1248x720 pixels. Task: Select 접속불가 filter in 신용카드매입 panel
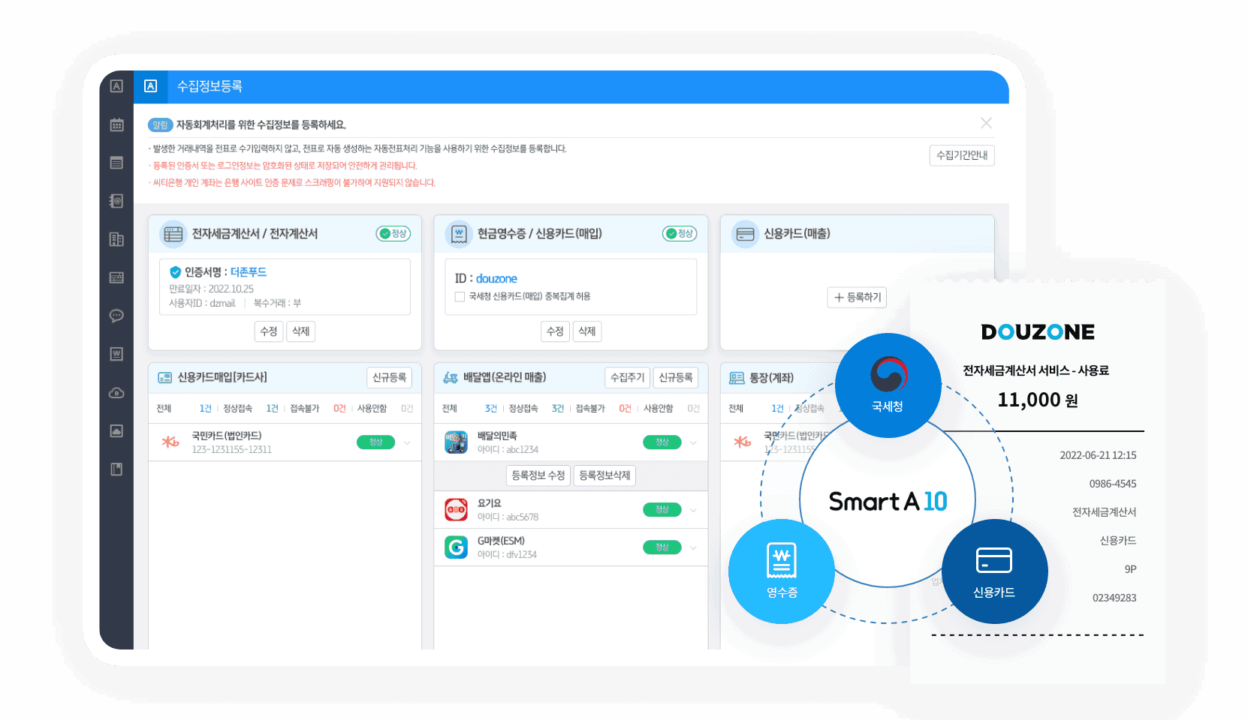[x=305, y=409]
